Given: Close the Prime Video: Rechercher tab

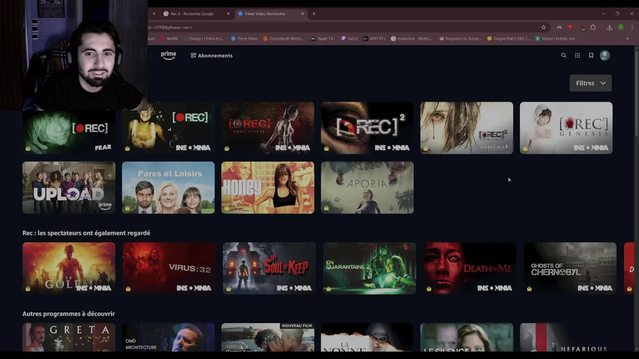Looking at the screenshot, I should pyautogui.click(x=303, y=13).
